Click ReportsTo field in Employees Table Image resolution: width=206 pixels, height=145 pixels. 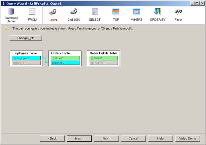coord(26,63)
